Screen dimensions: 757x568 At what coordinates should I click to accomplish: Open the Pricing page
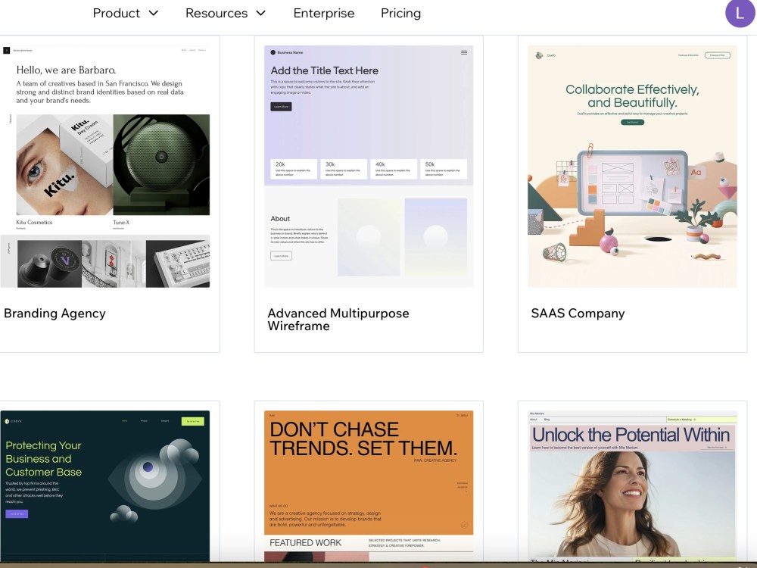[x=400, y=13]
